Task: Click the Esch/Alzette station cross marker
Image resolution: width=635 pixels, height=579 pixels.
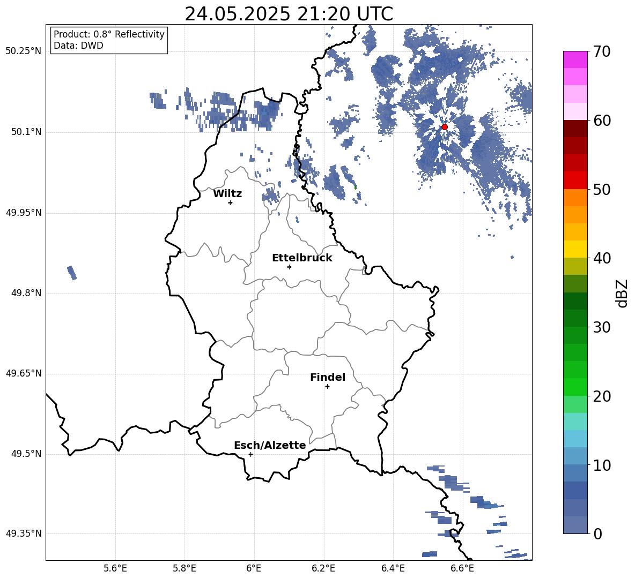Action: pyautogui.click(x=250, y=454)
